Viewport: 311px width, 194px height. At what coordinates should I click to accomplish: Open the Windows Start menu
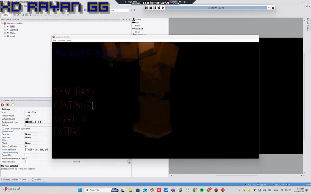coord(80,190)
